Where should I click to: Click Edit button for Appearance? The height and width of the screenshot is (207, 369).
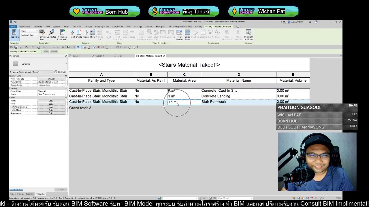(x=51, y=113)
